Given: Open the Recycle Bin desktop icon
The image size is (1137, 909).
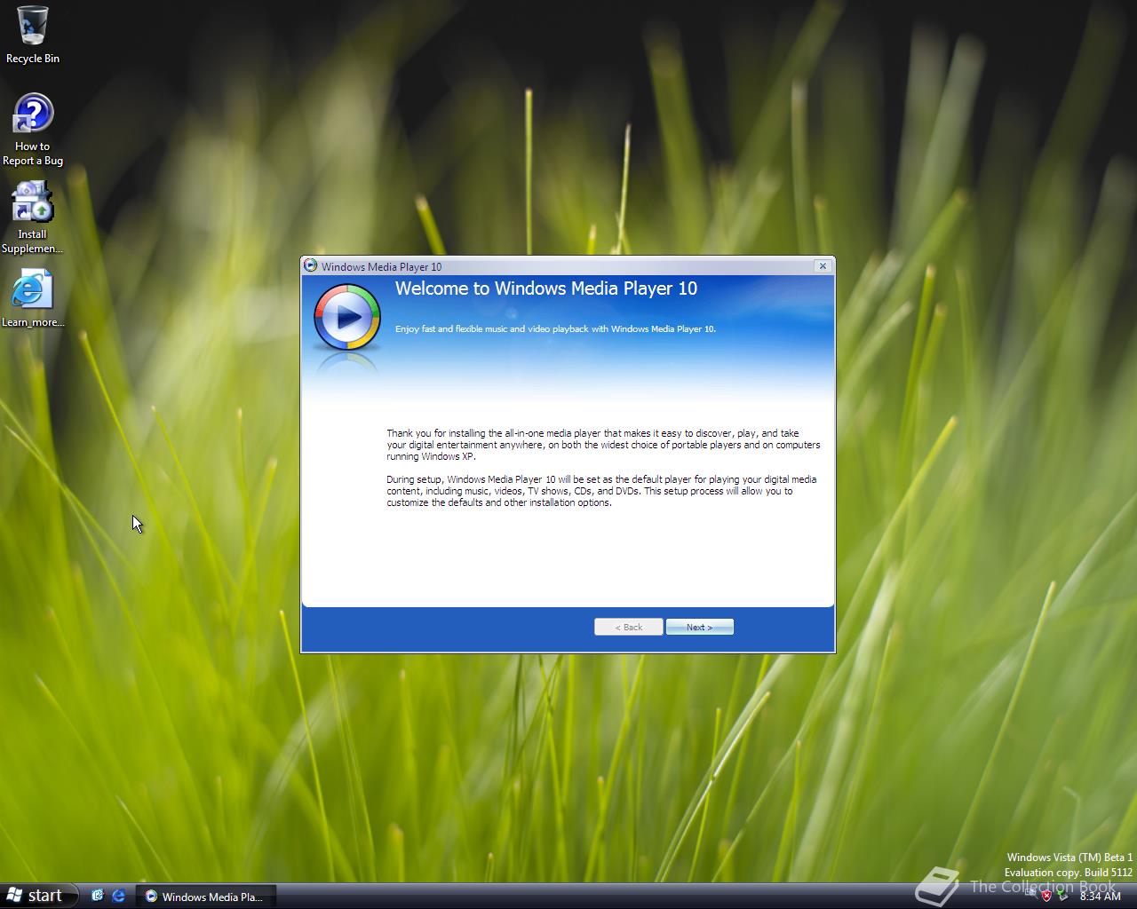Looking at the screenshot, I should pos(33,36).
